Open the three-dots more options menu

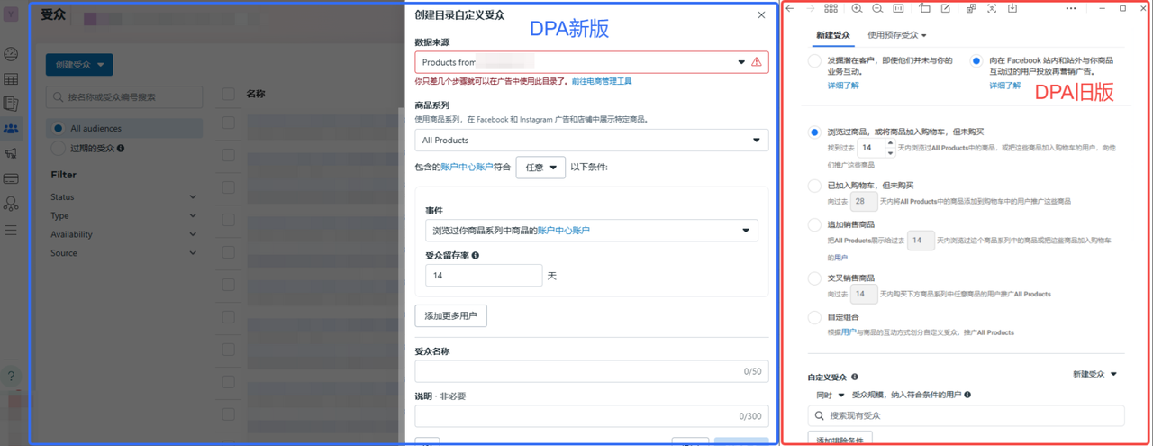click(1071, 8)
